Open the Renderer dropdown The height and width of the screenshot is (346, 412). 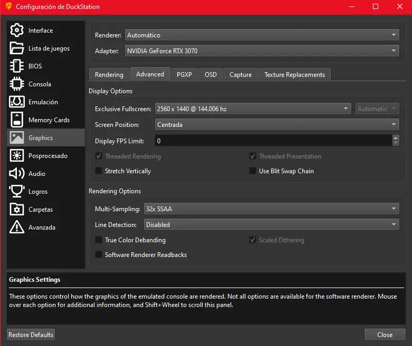click(x=262, y=35)
